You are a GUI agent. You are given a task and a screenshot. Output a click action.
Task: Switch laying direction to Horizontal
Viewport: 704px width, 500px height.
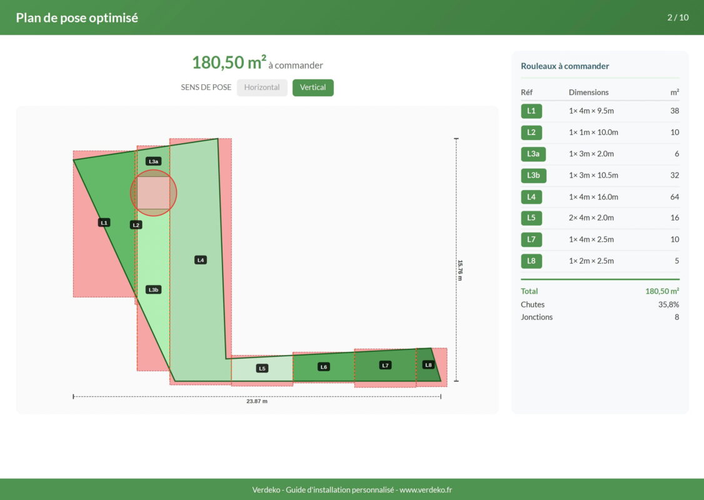tap(262, 87)
